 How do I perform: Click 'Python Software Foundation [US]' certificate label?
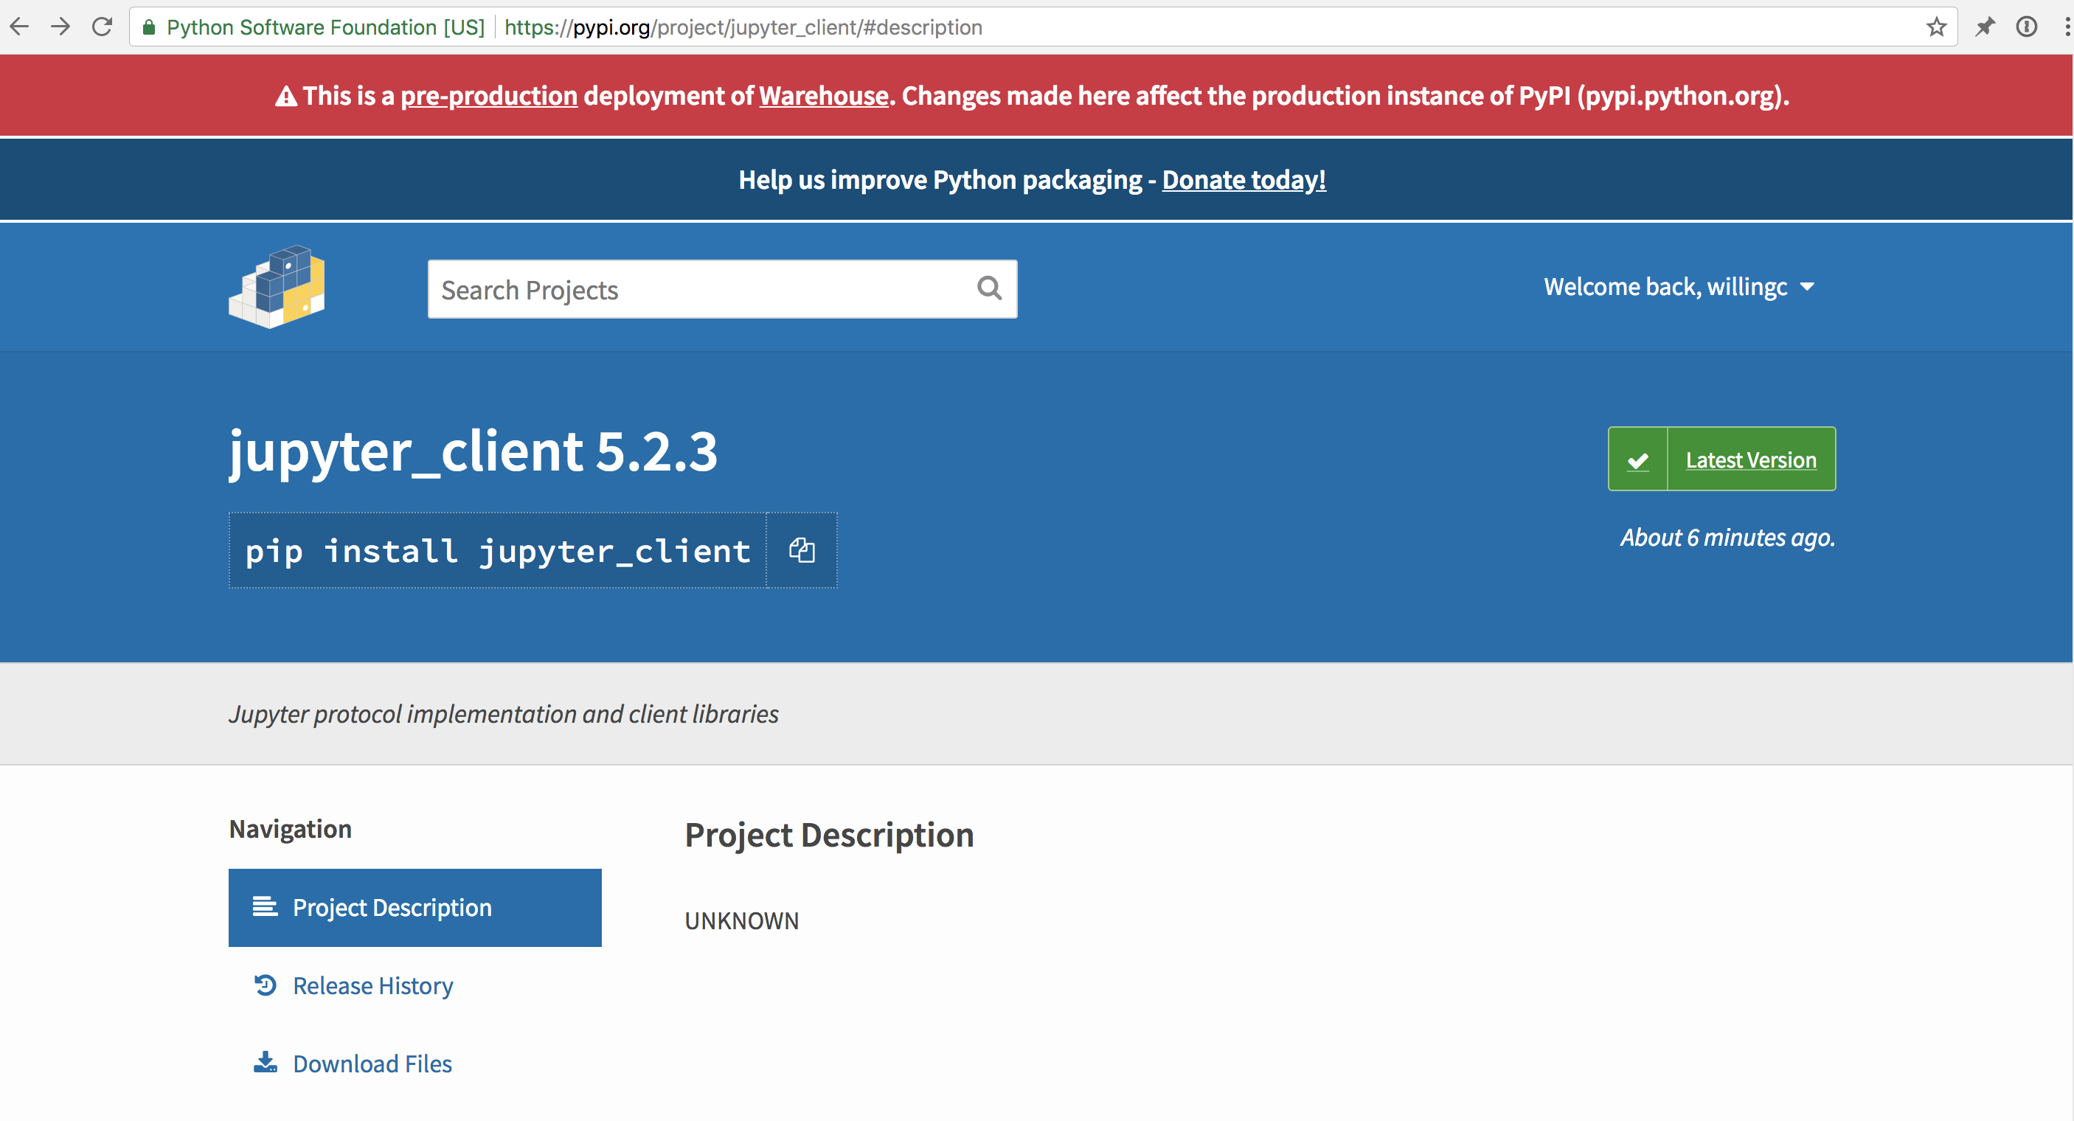tap(325, 27)
